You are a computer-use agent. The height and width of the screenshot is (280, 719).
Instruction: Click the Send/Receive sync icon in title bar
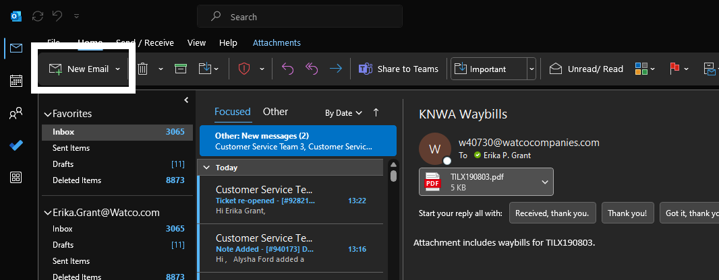(38, 16)
